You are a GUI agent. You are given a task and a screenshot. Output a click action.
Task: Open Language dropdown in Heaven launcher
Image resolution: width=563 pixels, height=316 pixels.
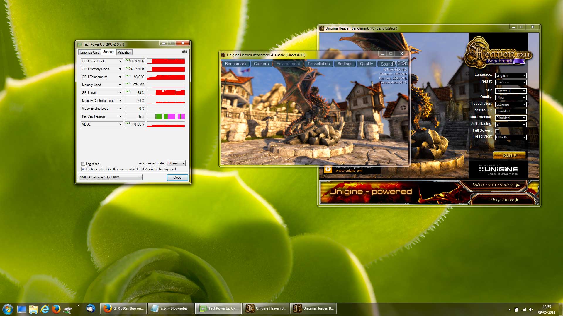(511, 75)
